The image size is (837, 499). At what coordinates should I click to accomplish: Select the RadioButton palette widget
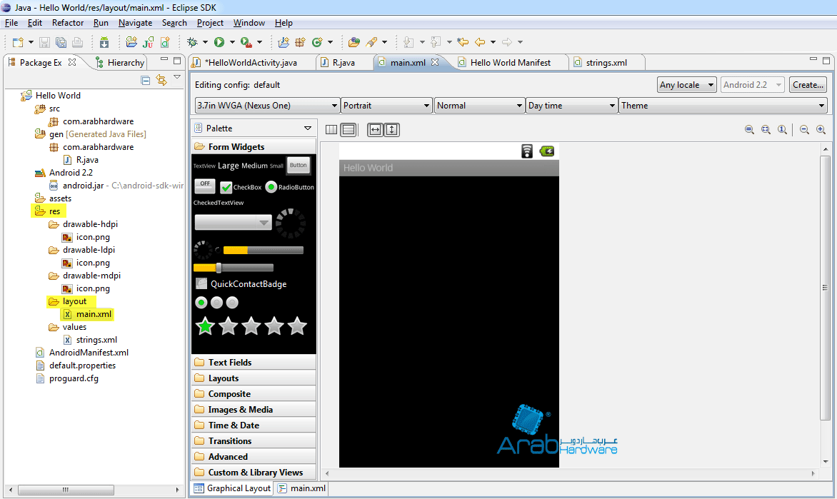290,187
